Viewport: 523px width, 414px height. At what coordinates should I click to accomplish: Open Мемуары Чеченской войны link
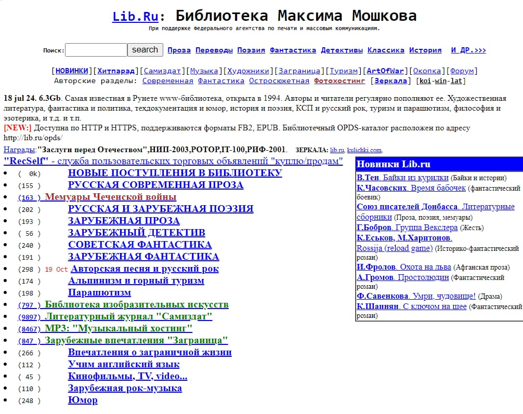pyautogui.click(x=110, y=197)
